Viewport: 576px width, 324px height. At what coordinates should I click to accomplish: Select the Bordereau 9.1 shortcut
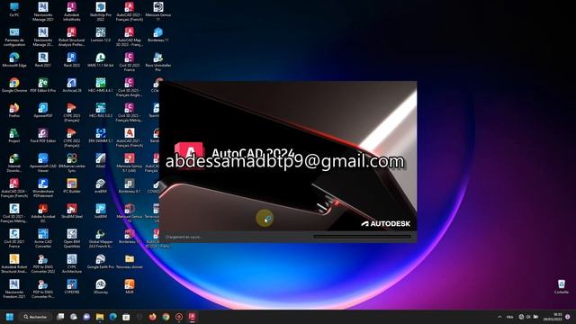pyautogui.click(x=130, y=186)
